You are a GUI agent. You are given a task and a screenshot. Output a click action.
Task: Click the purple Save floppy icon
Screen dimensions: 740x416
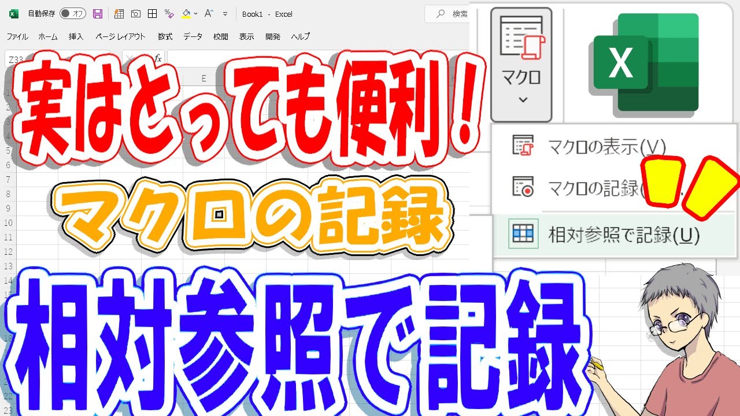98,14
